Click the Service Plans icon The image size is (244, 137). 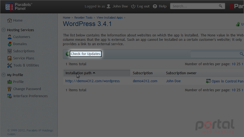(10, 58)
